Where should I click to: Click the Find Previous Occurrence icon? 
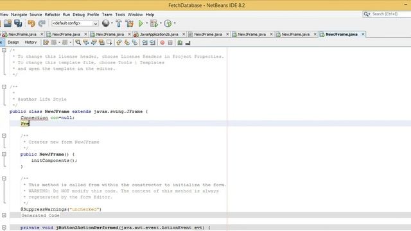point(85,42)
